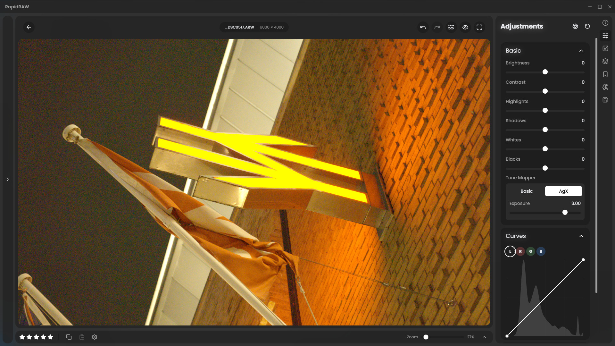The image size is (615, 346).
Task: Select the Basic tone mapper option
Action: (x=526, y=191)
